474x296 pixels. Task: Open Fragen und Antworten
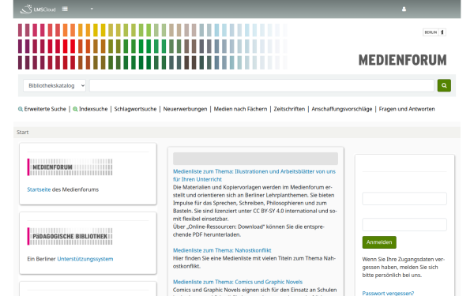coord(407,109)
